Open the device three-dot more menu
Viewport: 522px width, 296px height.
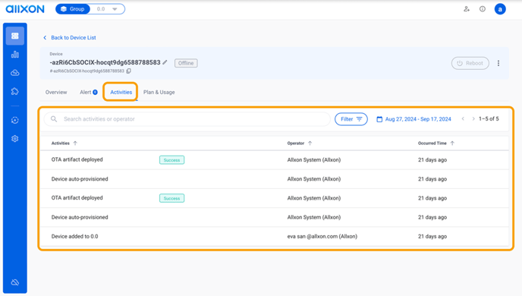498,63
